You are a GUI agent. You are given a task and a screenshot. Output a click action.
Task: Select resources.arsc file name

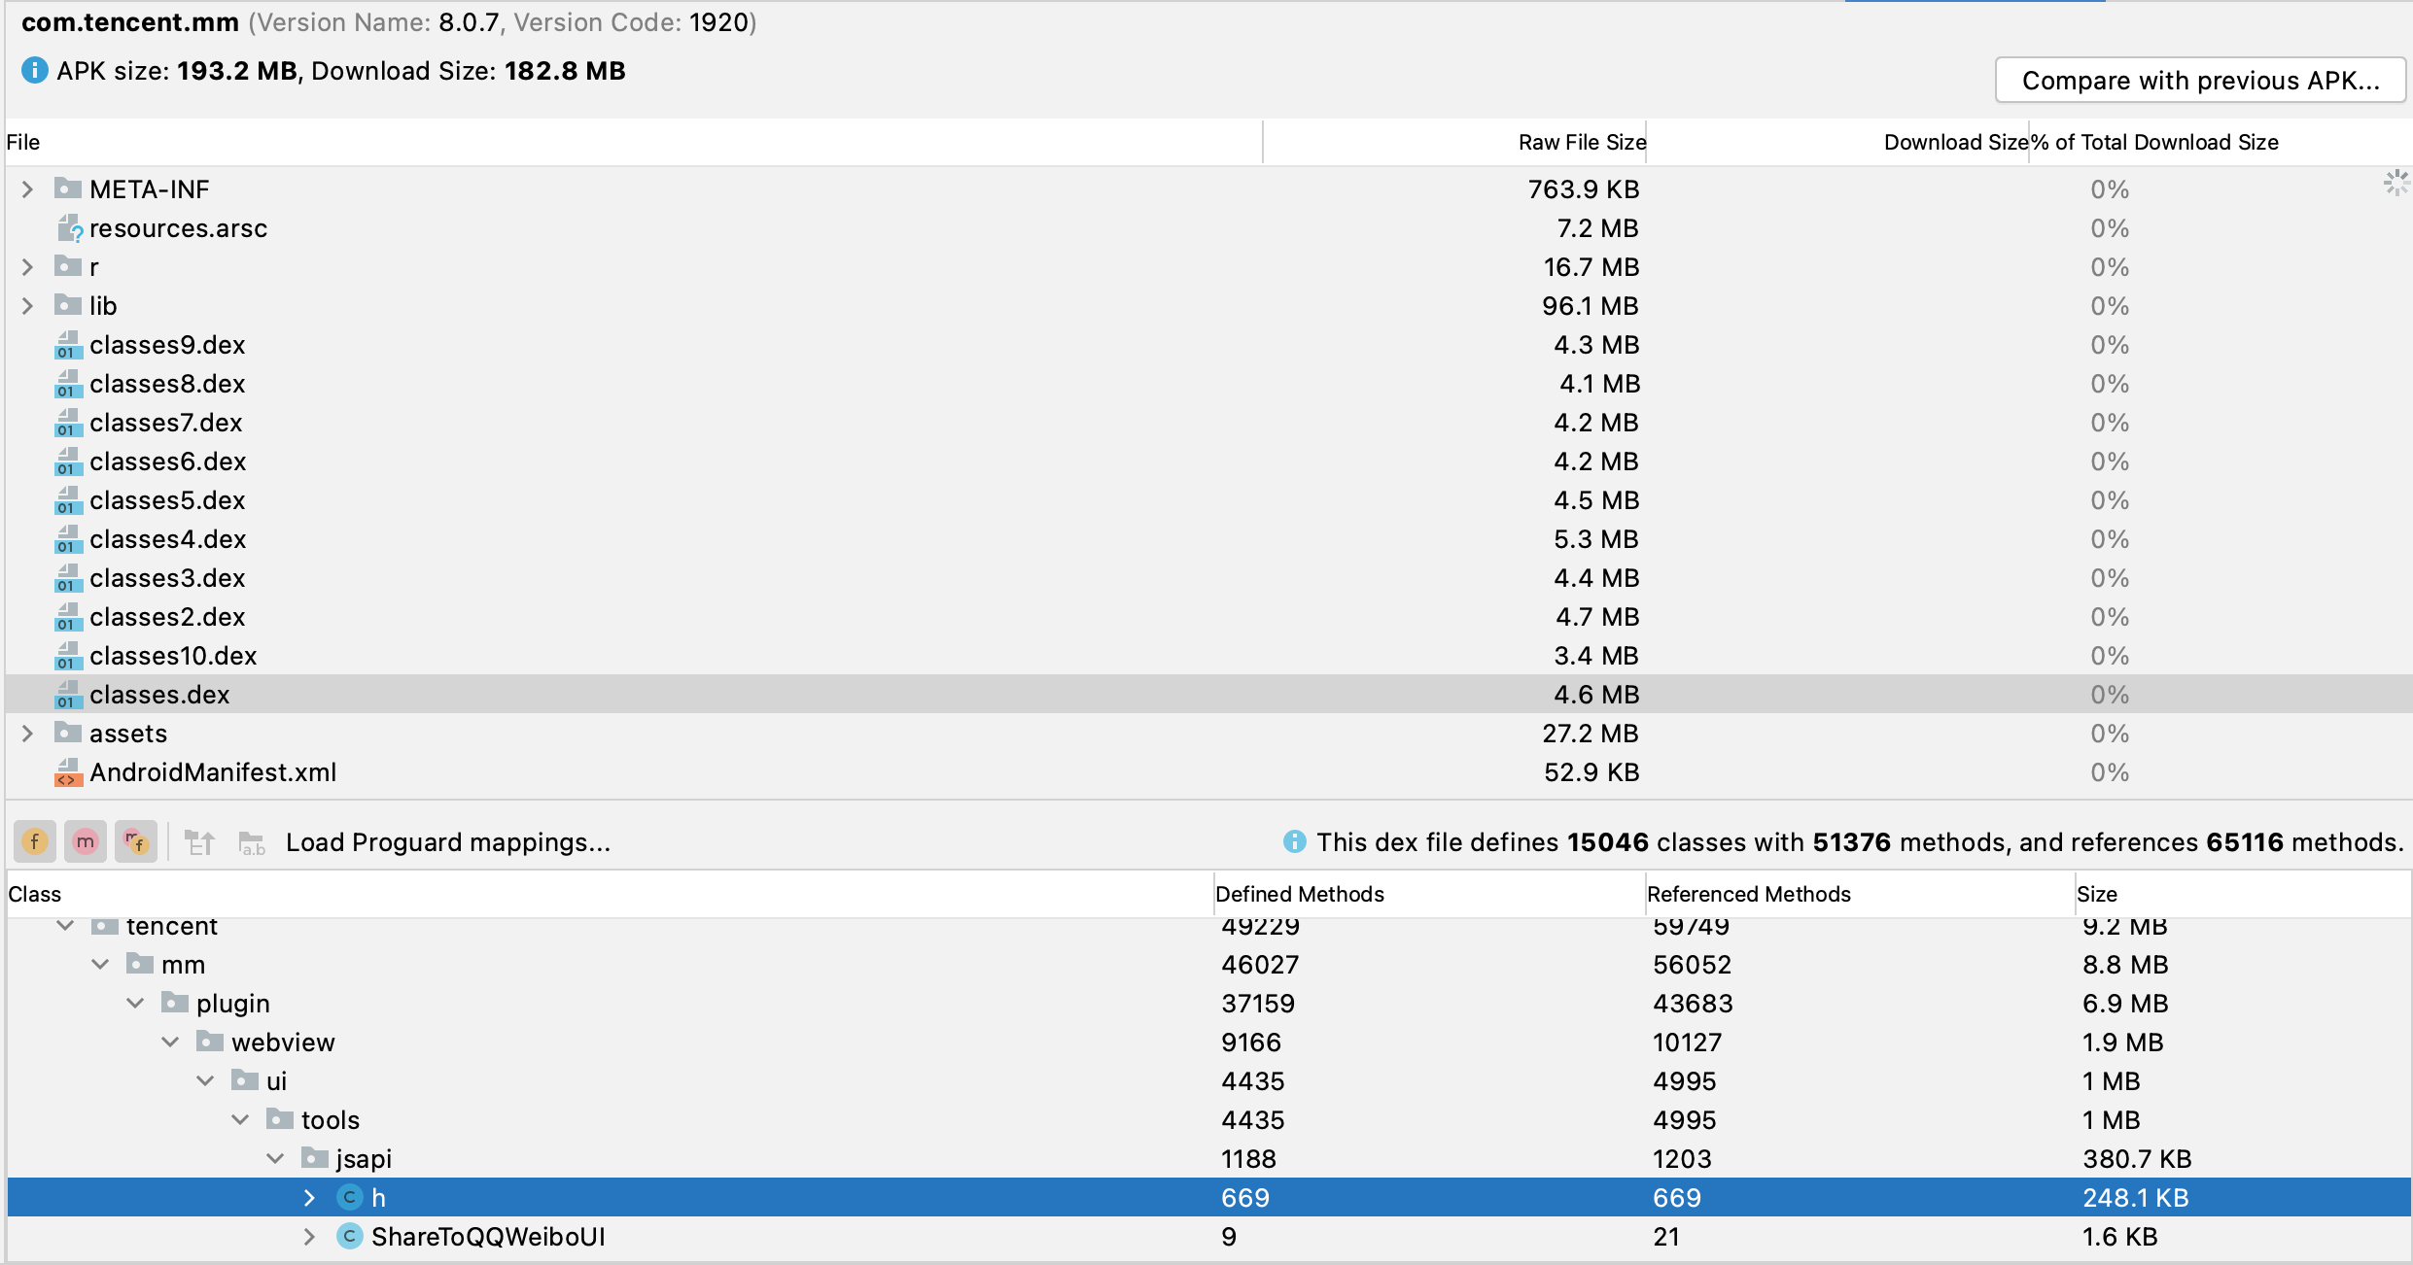178,228
